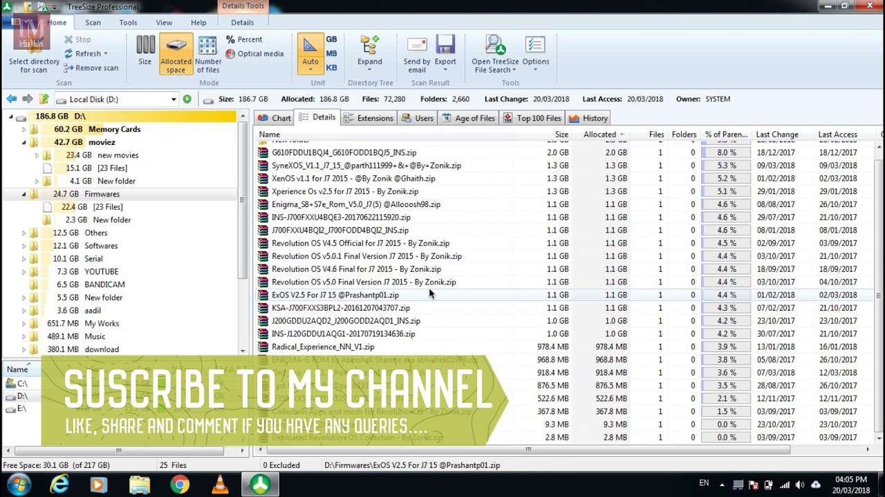Screen dimensions: 885x497
Task: Open the Home ribbon tab
Action: point(57,22)
